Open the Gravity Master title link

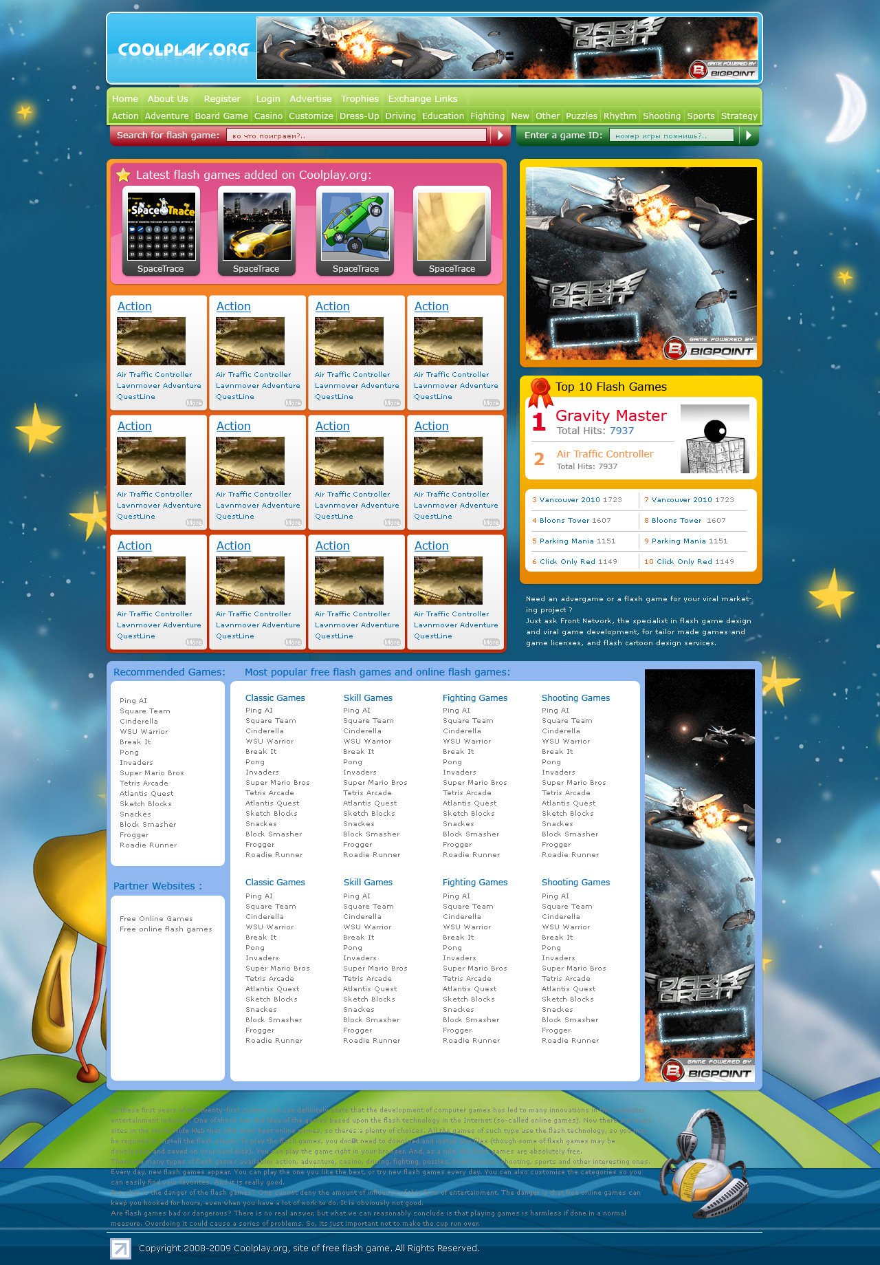click(611, 415)
